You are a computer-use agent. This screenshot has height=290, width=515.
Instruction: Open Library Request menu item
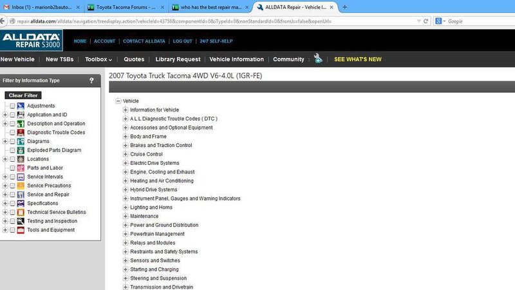178,59
